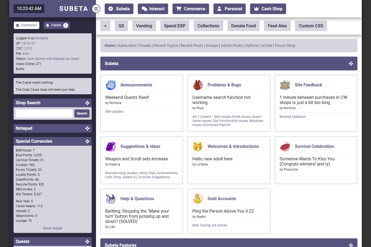
Task: Click the Shop Search text field
Action: [x=44, y=113]
